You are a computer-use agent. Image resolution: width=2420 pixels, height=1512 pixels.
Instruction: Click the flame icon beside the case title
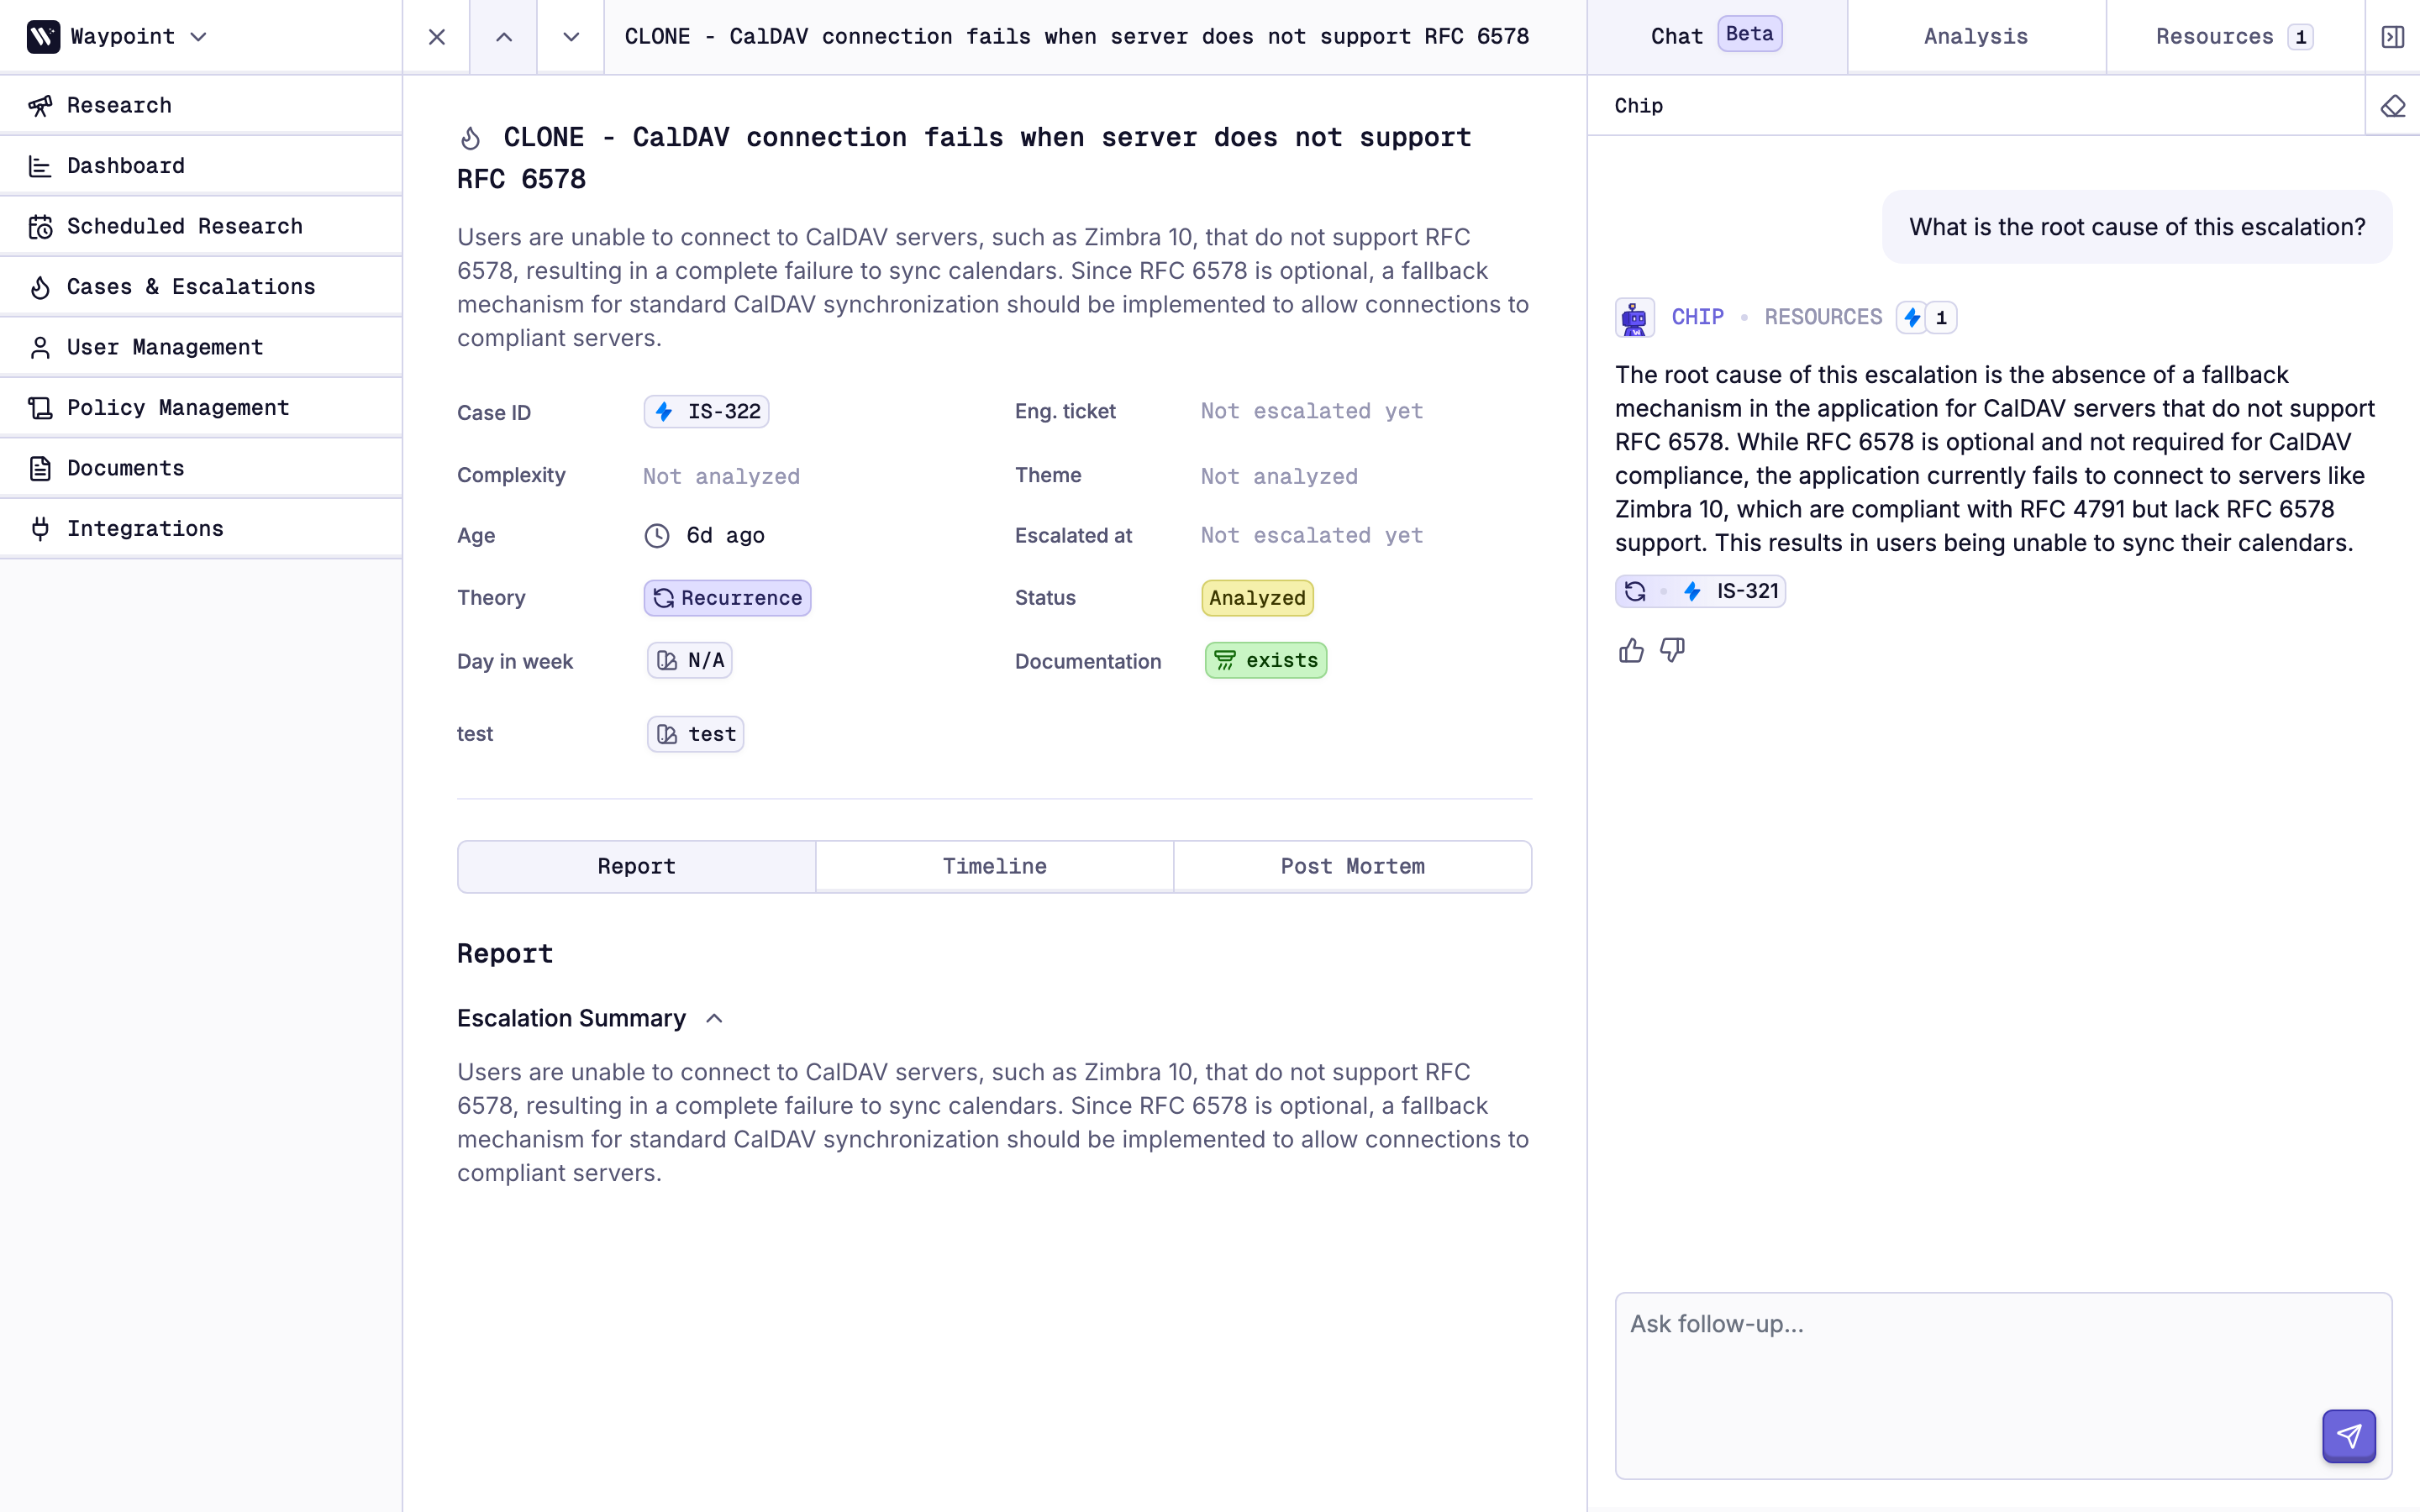click(471, 138)
